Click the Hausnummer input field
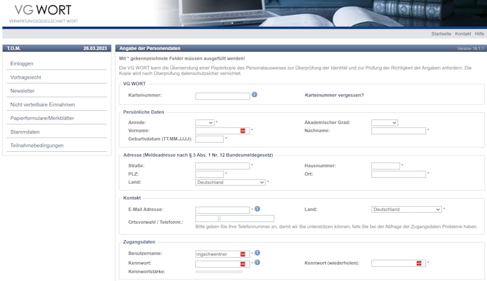Viewport: 487px width, 281px height. tap(386, 166)
